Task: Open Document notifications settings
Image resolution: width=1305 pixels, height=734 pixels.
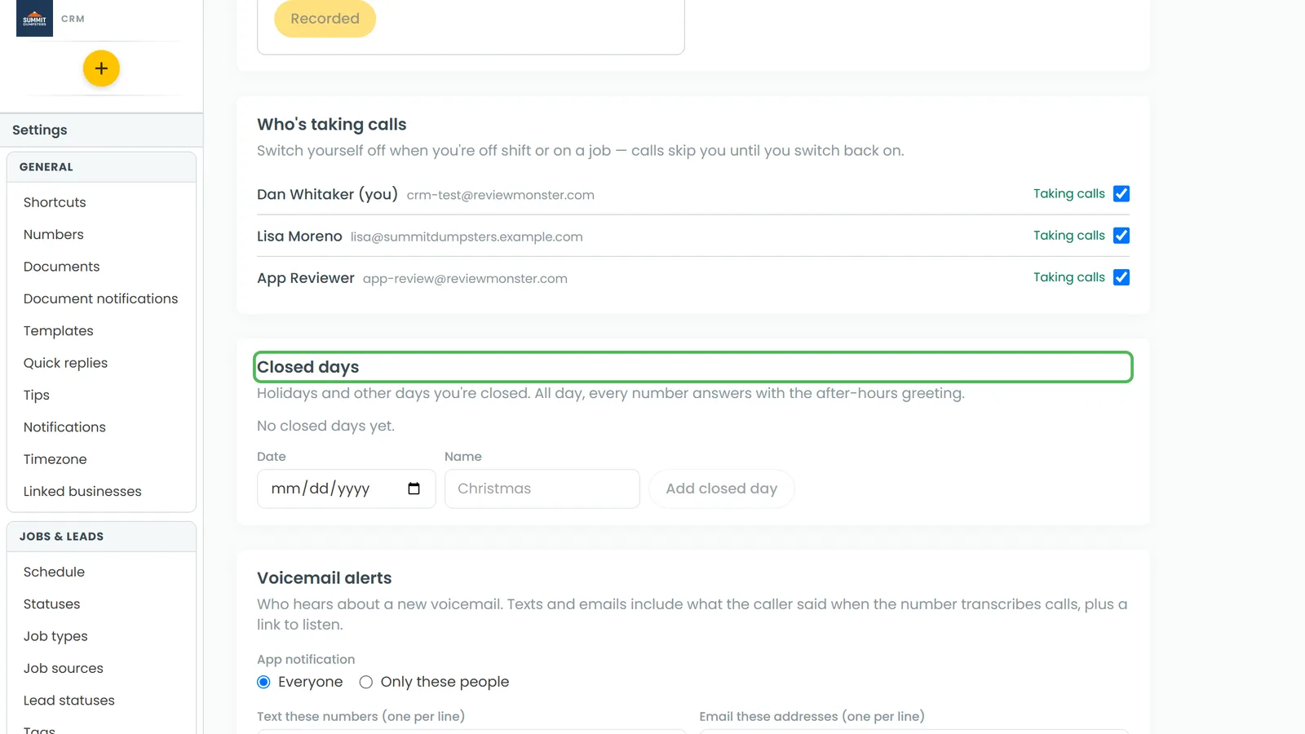Action: 101,298
